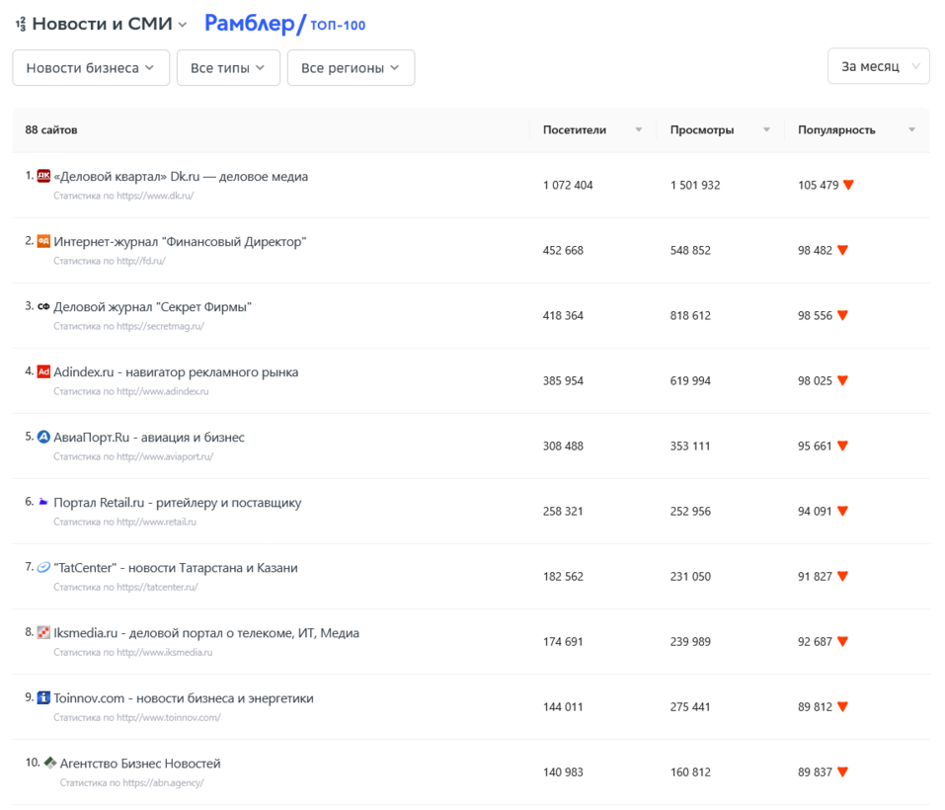Click the TatCenter favicon
This screenshot has width=945, height=810.
coord(43,567)
